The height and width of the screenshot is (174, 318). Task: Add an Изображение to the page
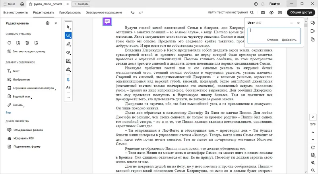point(19,80)
